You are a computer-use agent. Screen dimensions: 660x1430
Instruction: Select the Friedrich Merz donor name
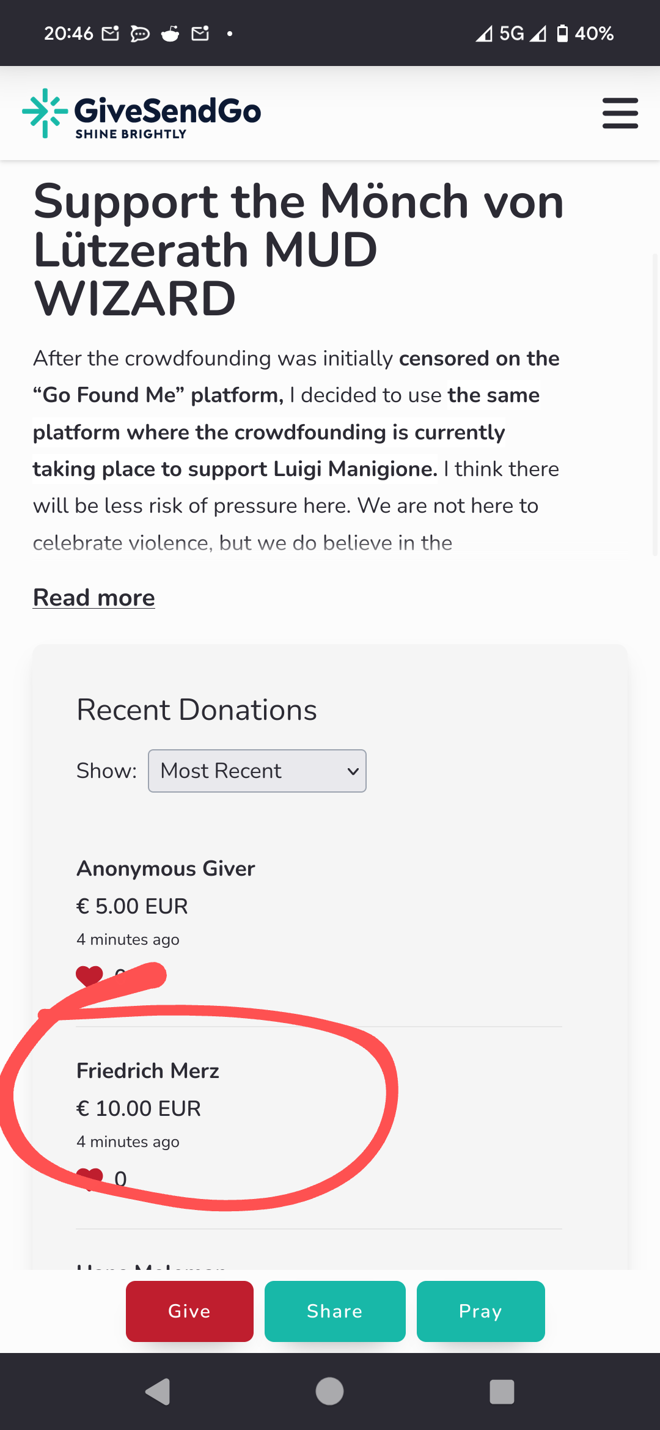point(148,1071)
